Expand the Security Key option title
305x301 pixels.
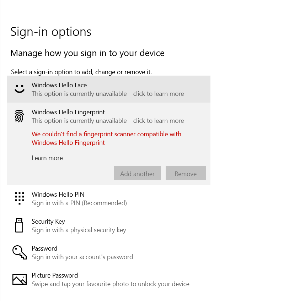click(48, 221)
